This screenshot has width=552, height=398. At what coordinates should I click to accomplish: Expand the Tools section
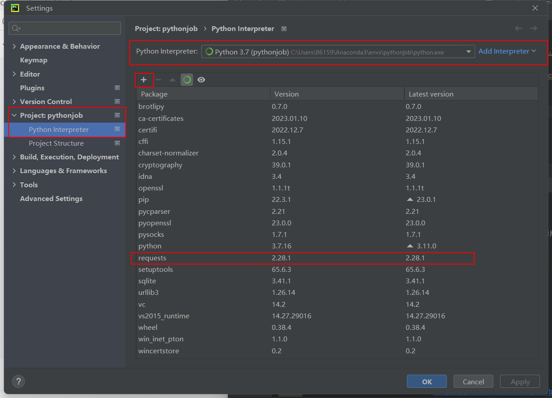pos(14,185)
